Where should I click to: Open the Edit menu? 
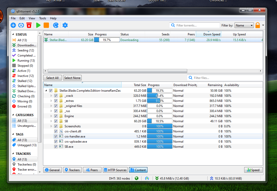pos(22,18)
